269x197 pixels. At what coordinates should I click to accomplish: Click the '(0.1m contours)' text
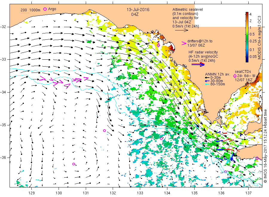click(185, 14)
